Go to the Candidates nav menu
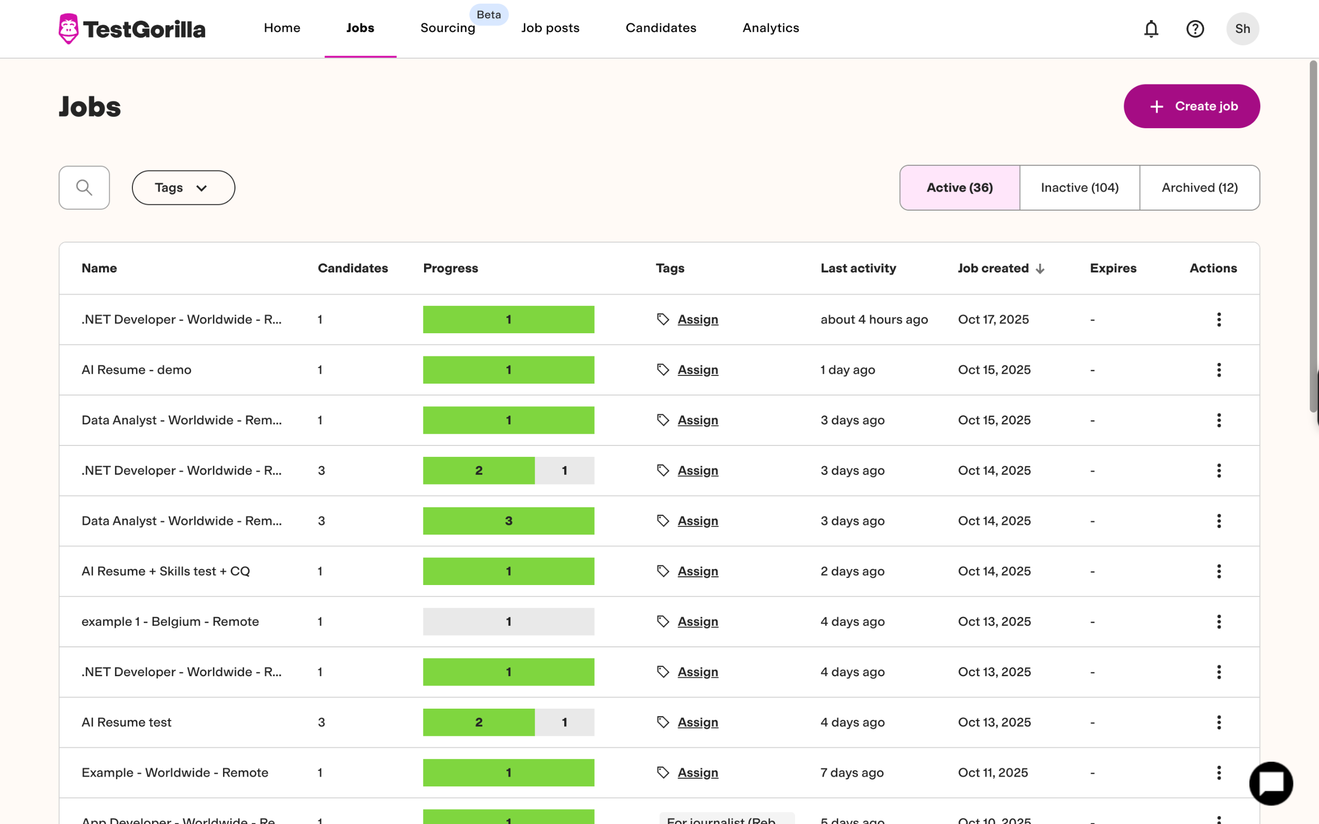 [x=661, y=28]
